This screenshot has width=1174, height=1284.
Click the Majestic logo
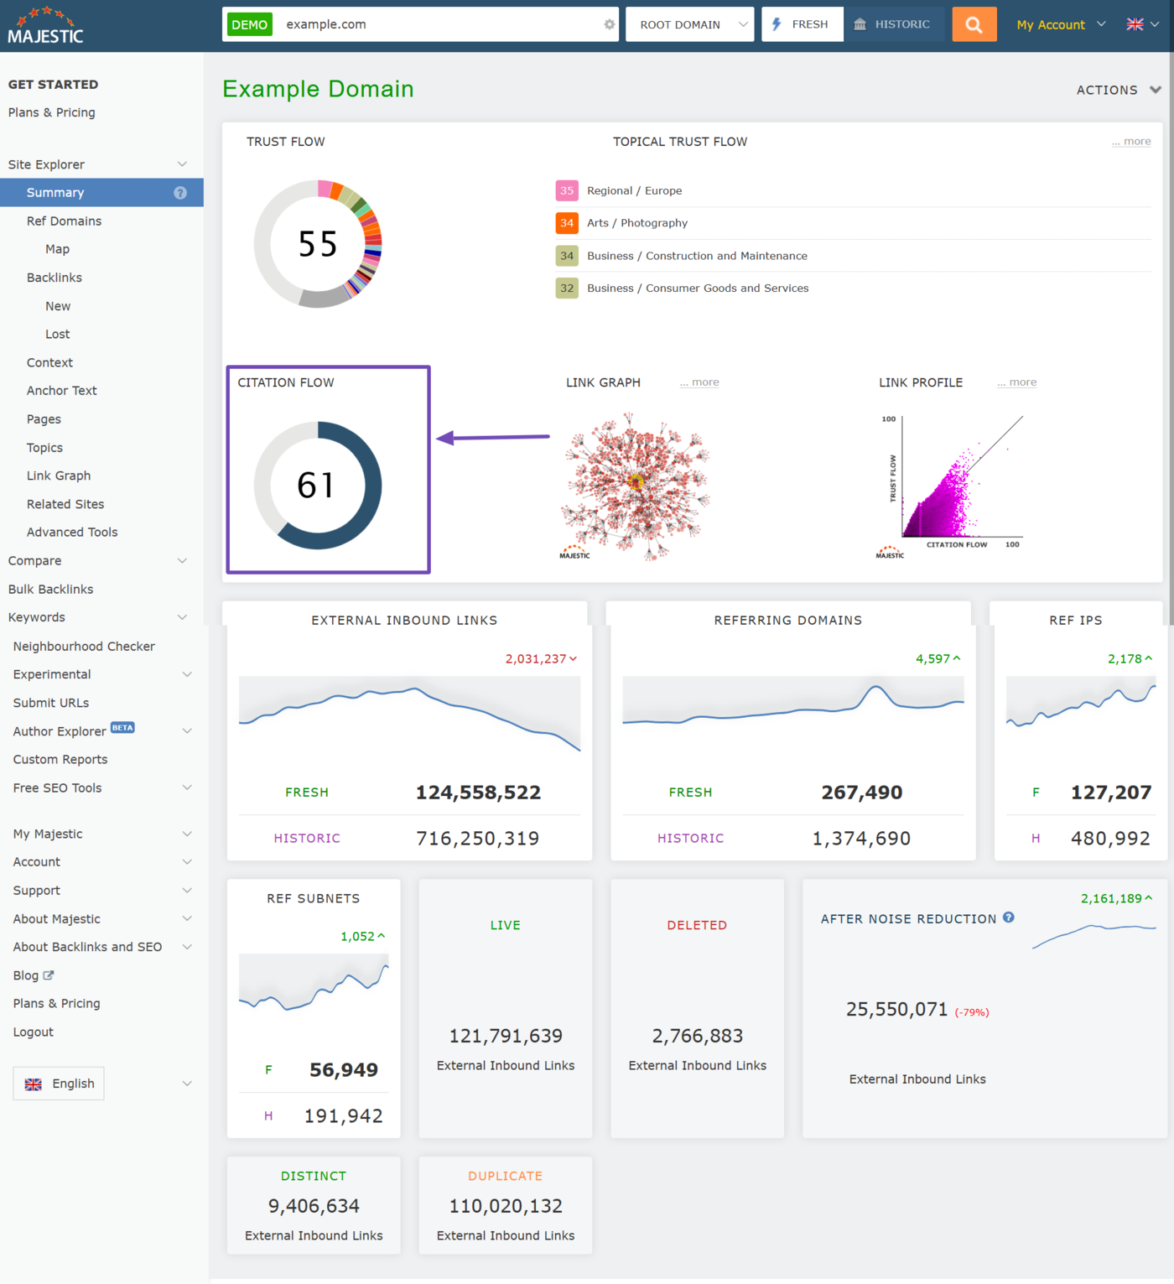pos(45,25)
